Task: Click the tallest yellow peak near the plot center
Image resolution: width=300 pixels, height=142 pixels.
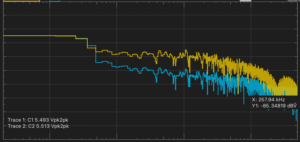Action: point(186,51)
